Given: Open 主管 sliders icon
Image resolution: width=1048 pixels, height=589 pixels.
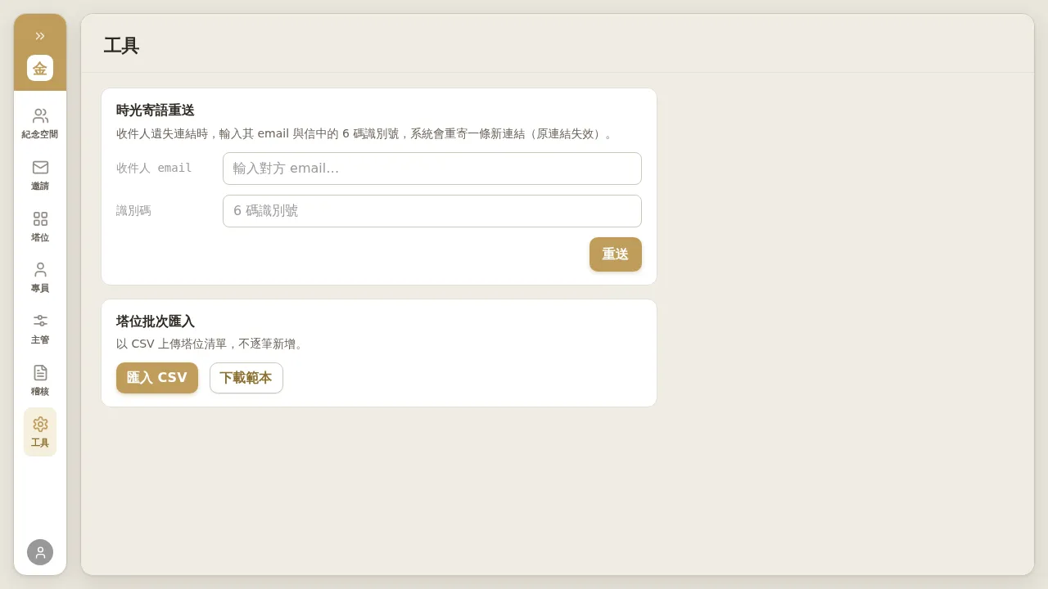Looking at the screenshot, I should coord(40,321).
